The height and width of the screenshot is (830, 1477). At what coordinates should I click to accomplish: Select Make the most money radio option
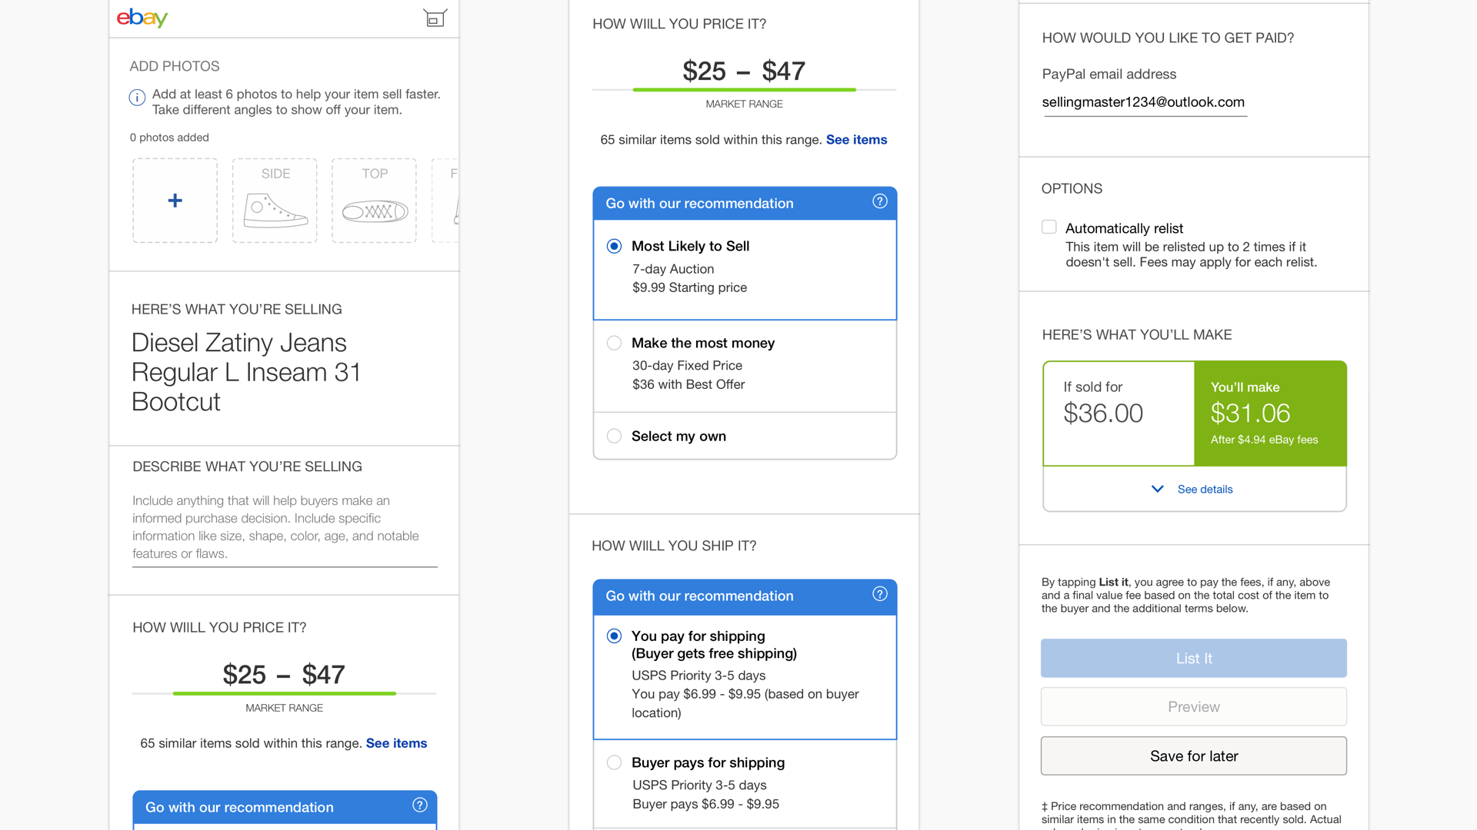click(x=614, y=343)
